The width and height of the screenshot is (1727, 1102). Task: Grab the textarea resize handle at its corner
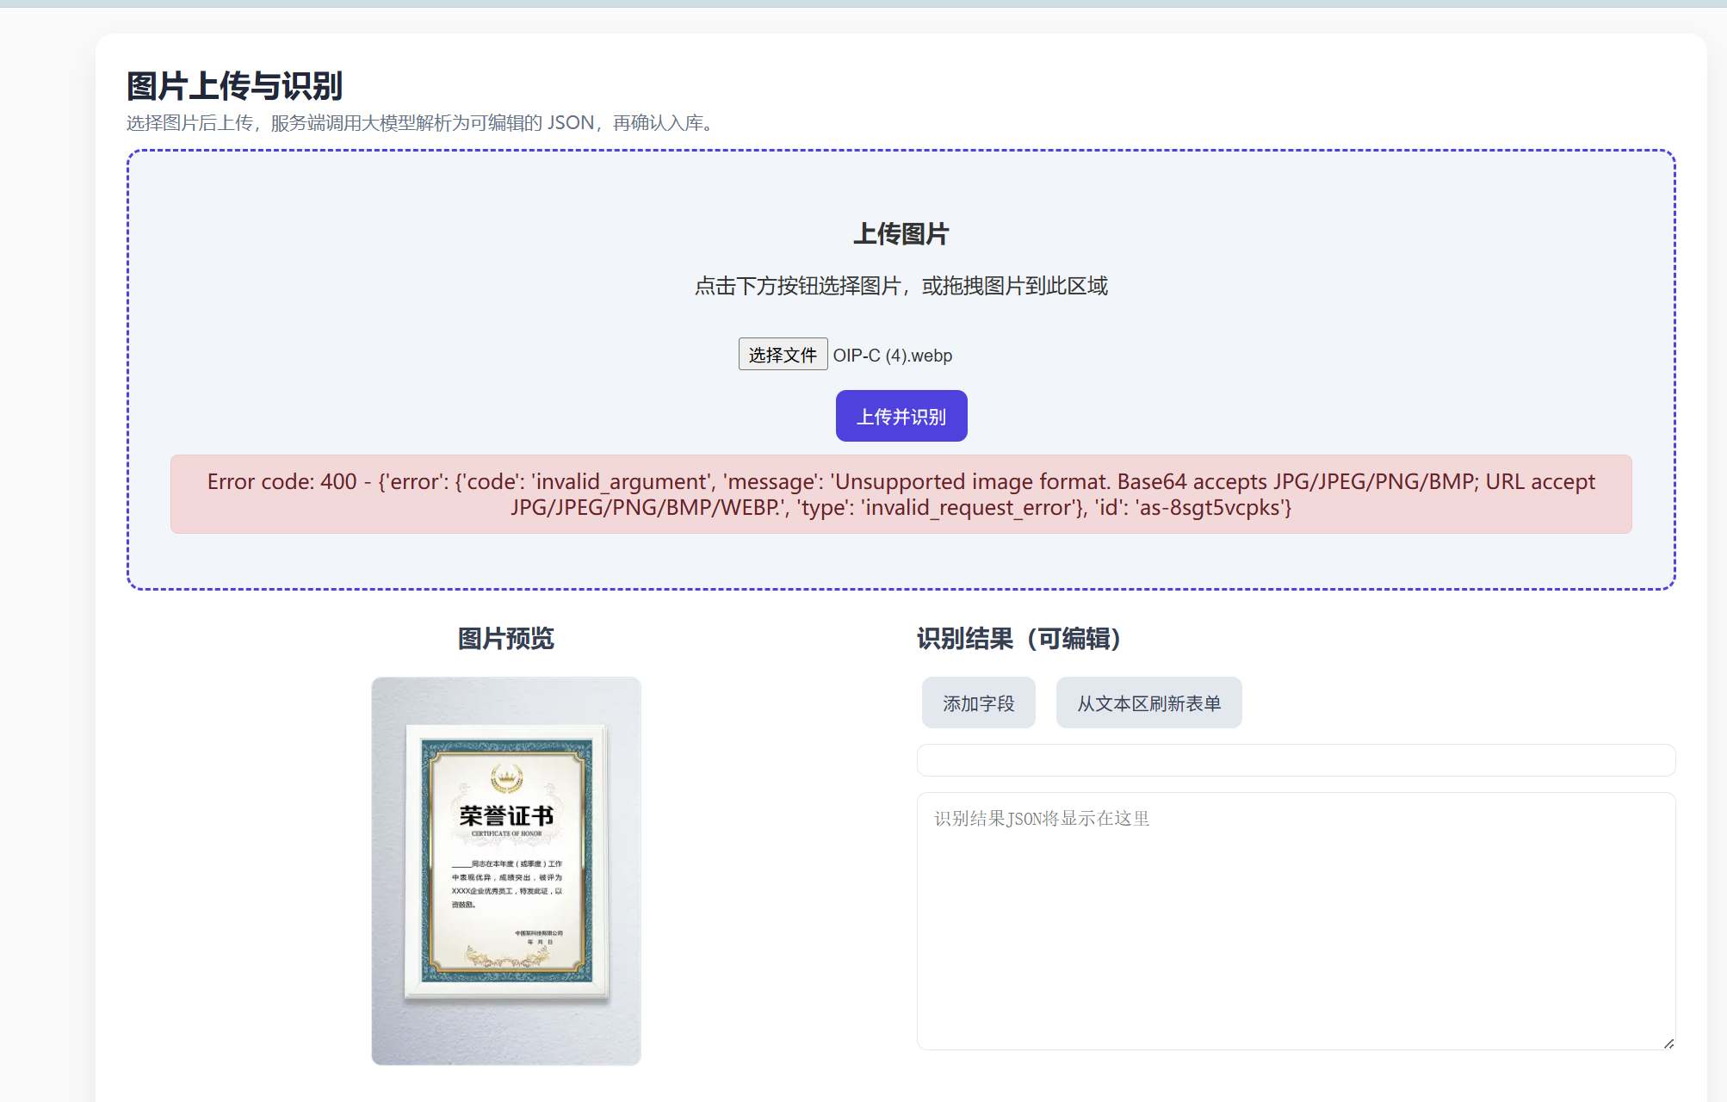(x=1668, y=1043)
